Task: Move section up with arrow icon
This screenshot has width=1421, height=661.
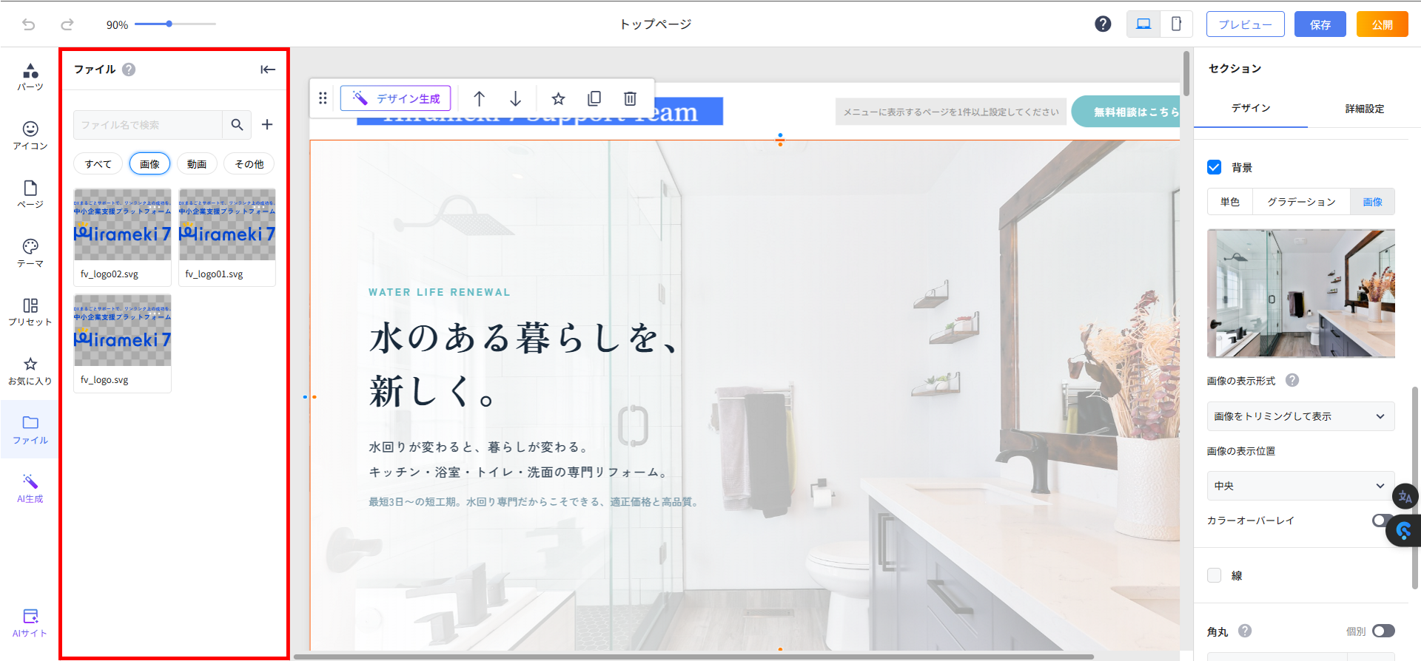Action: tap(479, 98)
